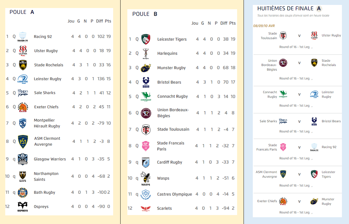The width and height of the screenshot is (349, 224).
Task: Click the Huitièmes de Finale heading
Action: (285, 9)
